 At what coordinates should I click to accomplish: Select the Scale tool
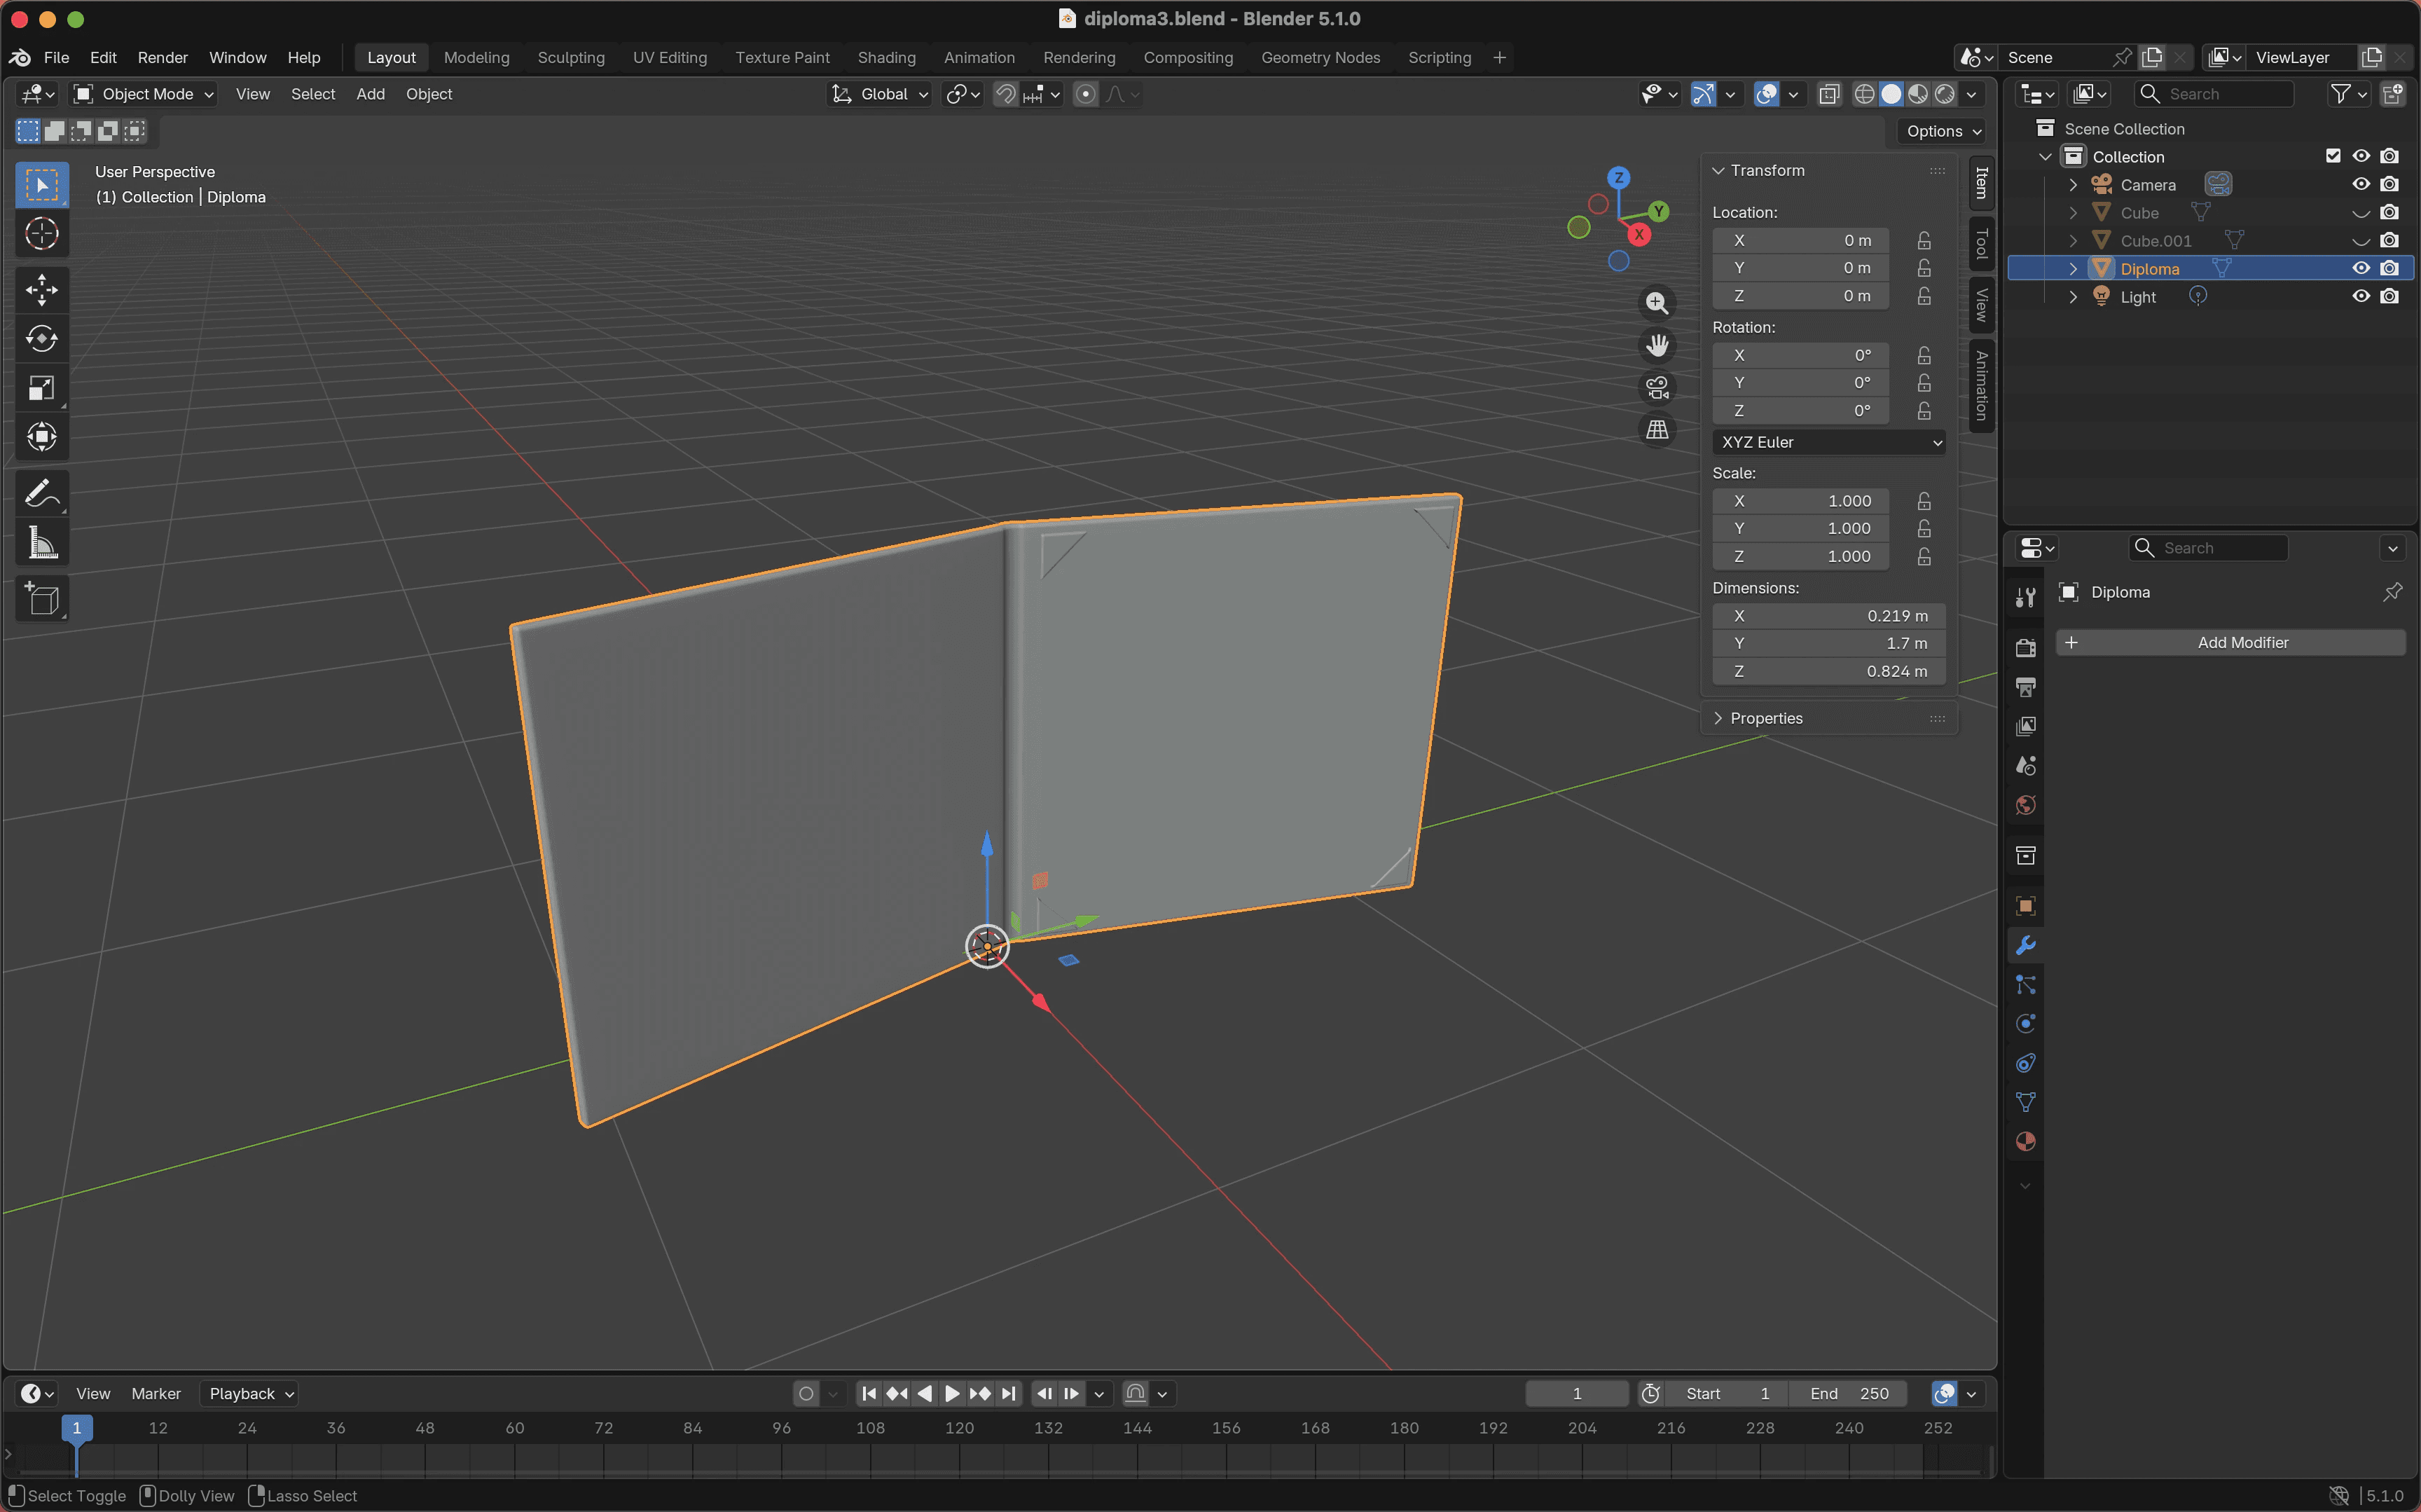[x=41, y=388]
